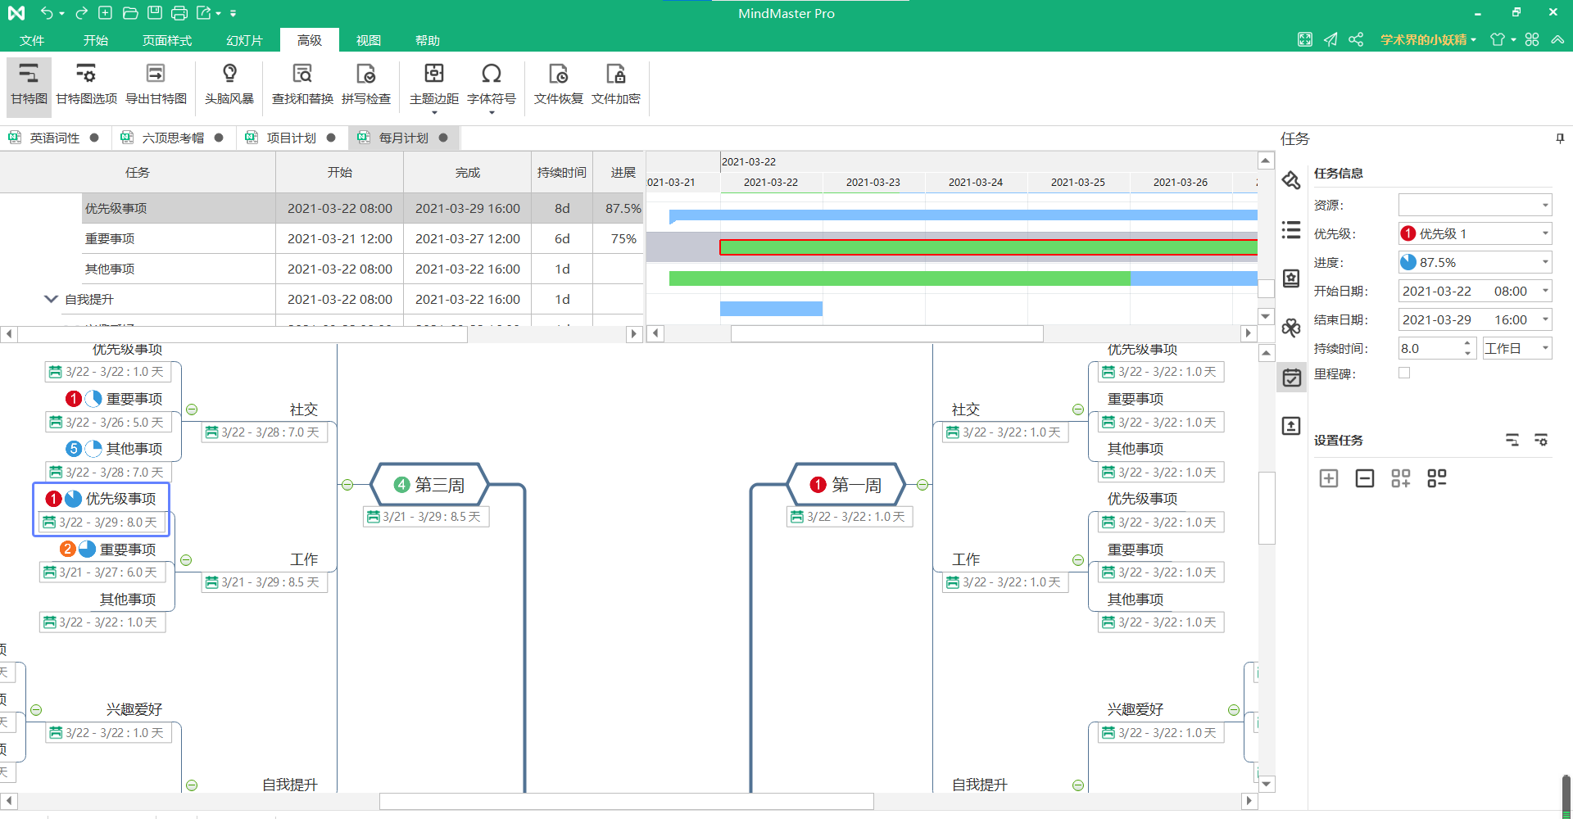The width and height of the screenshot is (1573, 819).
Task: Click 文件加密 file encryption
Action: pyautogui.click(x=616, y=84)
